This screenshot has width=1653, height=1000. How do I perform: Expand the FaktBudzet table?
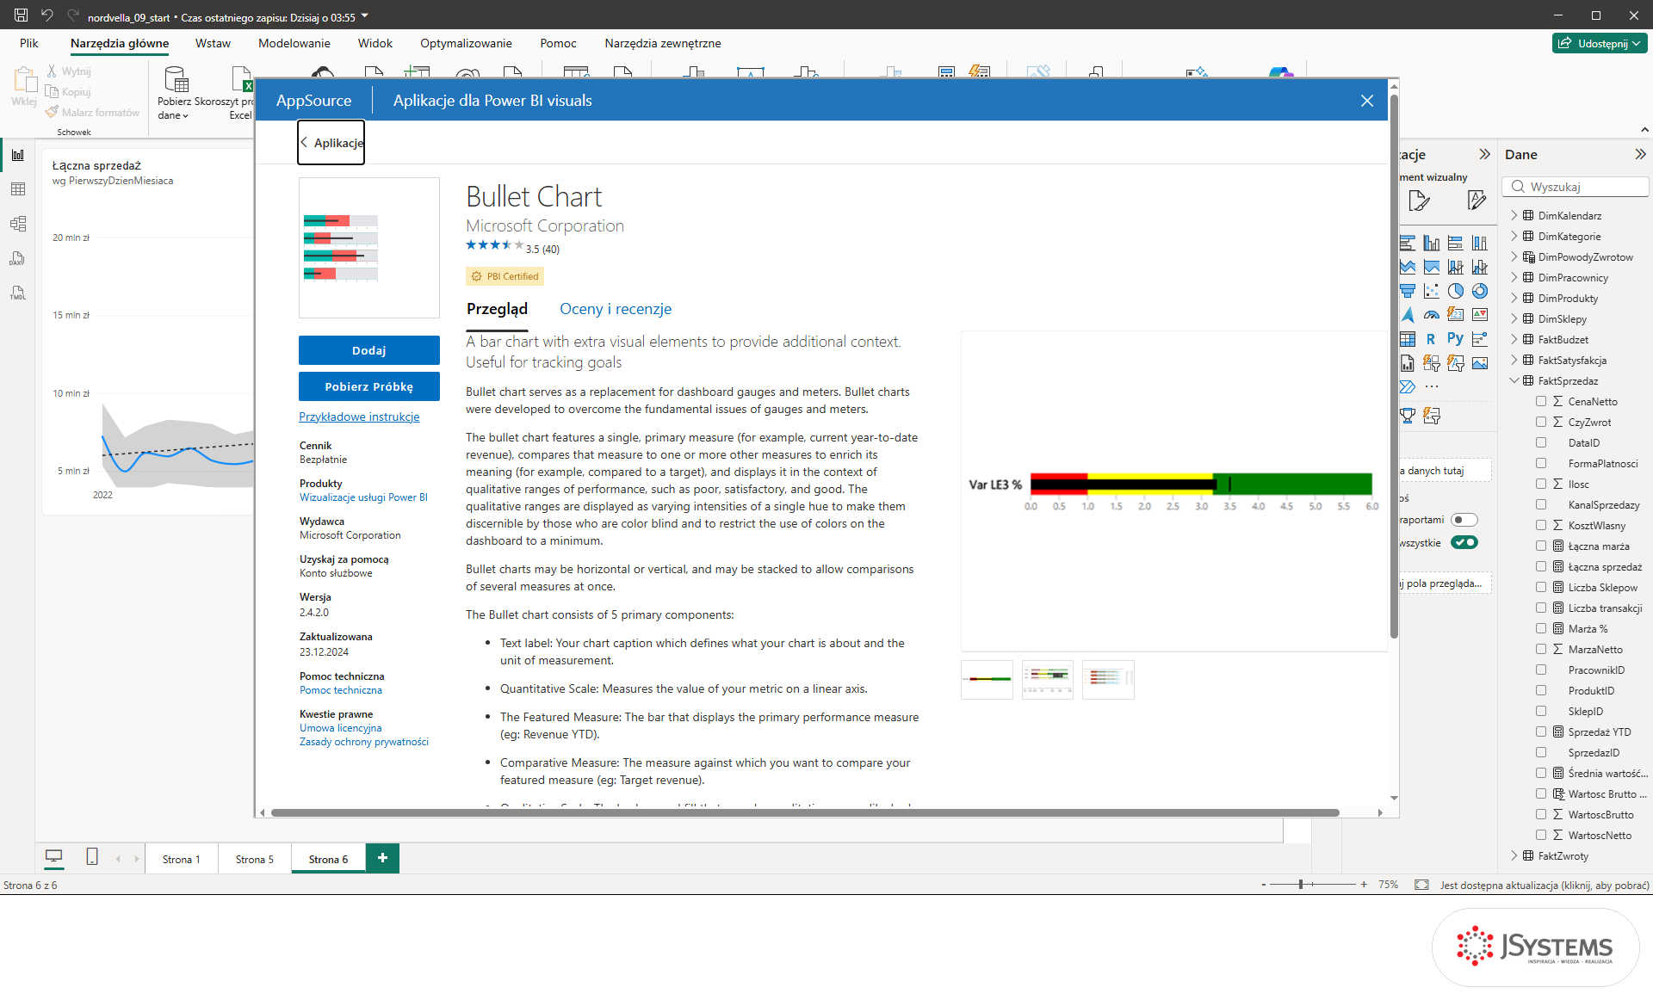(x=1514, y=340)
